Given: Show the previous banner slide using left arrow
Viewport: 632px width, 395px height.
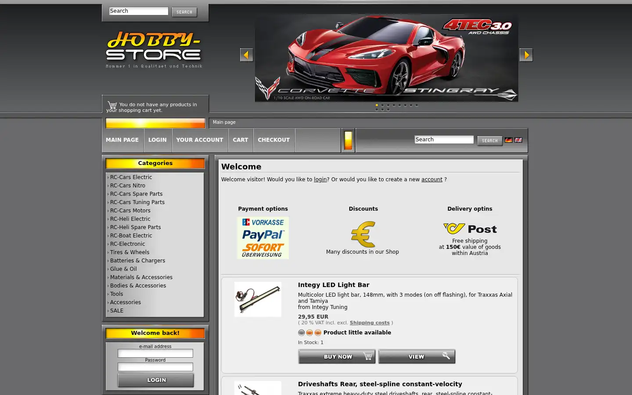Looking at the screenshot, I should [246, 55].
